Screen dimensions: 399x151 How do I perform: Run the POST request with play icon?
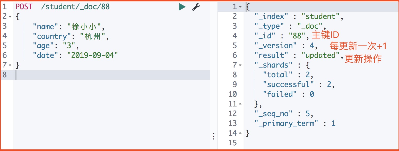[x=182, y=7]
